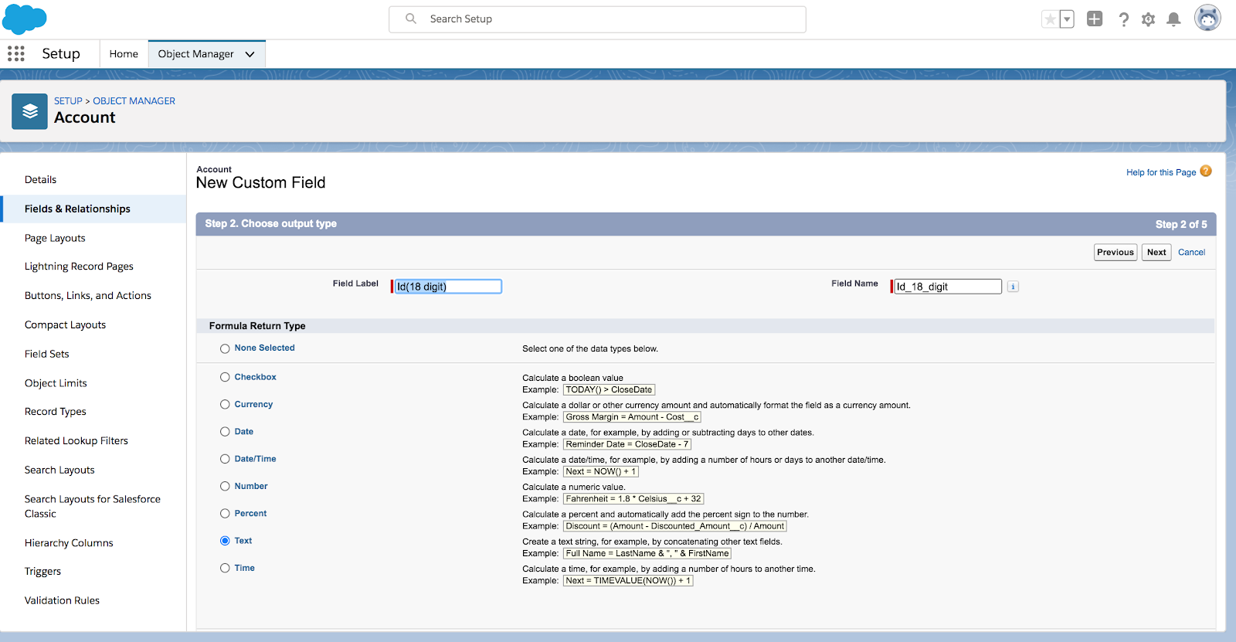Image resolution: width=1236 pixels, height=642 pixels.
Task: Click the Favorites star icon
Action: point(1050,19)
